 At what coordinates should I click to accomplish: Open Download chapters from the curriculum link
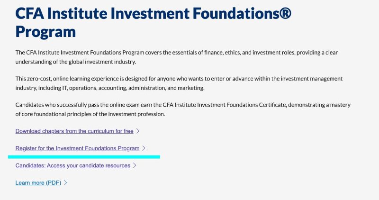pos(74,131)
